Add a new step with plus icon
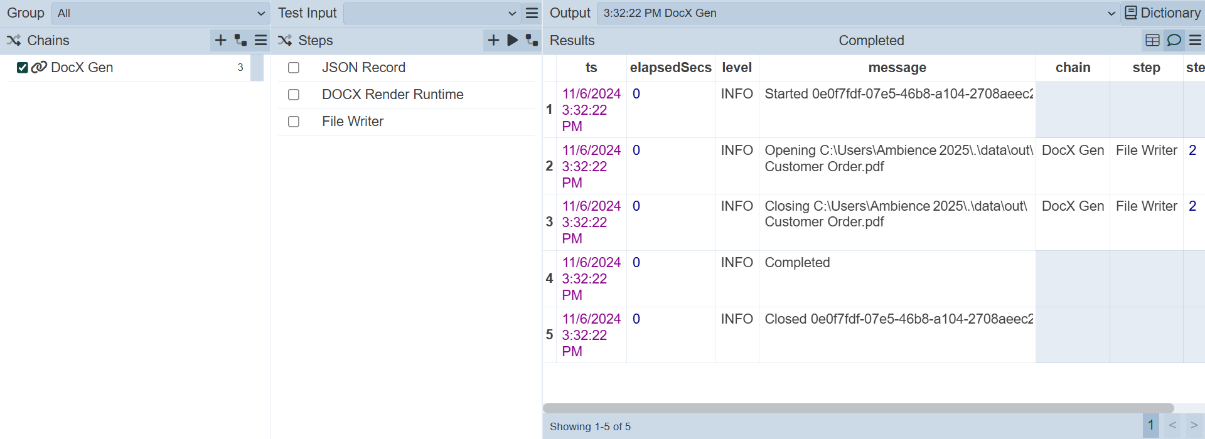Viewport: 1205px width, 439px height. pos(493,41)
